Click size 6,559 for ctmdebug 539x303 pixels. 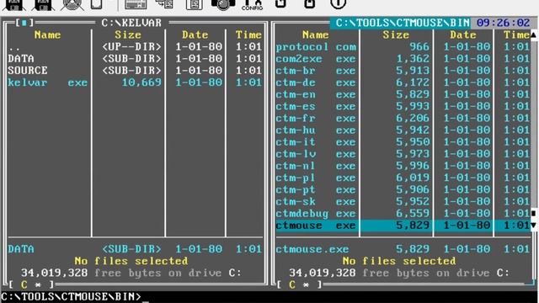coord(413,213)
